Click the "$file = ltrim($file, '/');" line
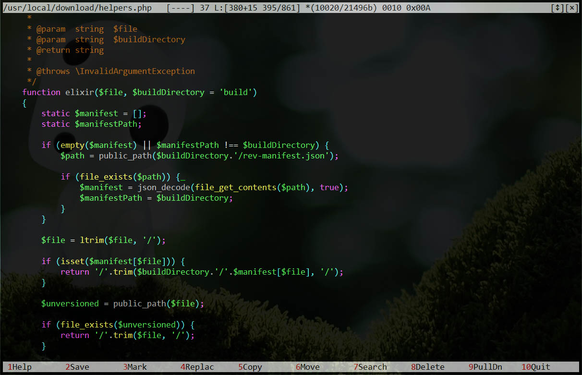 pyautogui.click(x=104, y=240)
